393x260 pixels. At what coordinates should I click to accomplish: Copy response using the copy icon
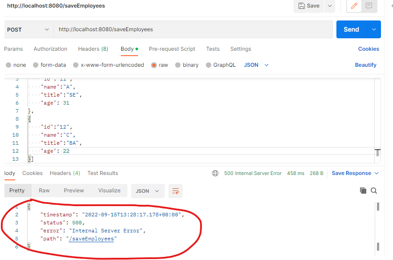pyautogui.click(x=363, y=191)
